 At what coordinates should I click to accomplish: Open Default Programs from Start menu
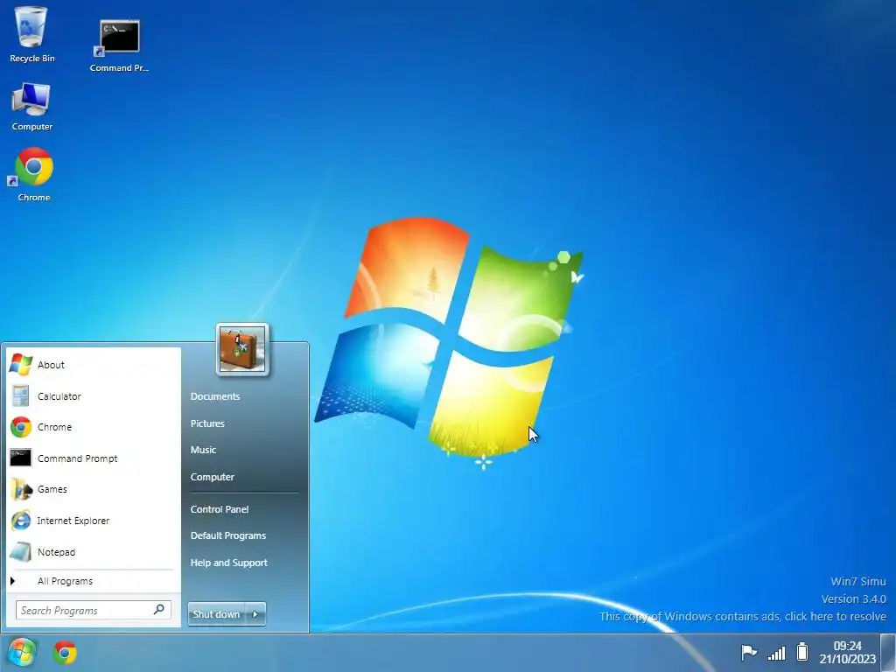228,536
